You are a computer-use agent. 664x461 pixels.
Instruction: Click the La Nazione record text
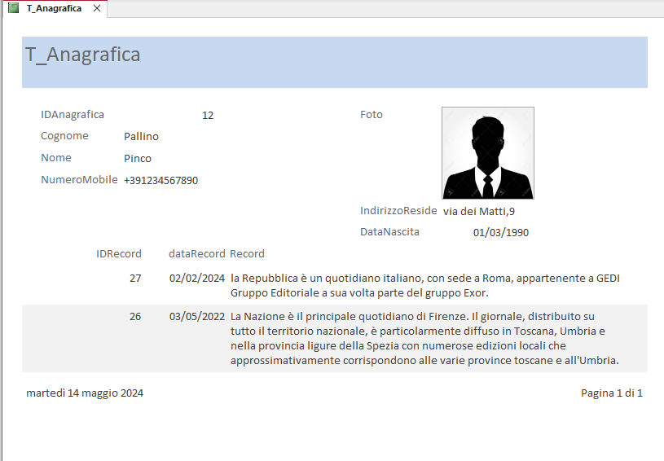point(424,338)
